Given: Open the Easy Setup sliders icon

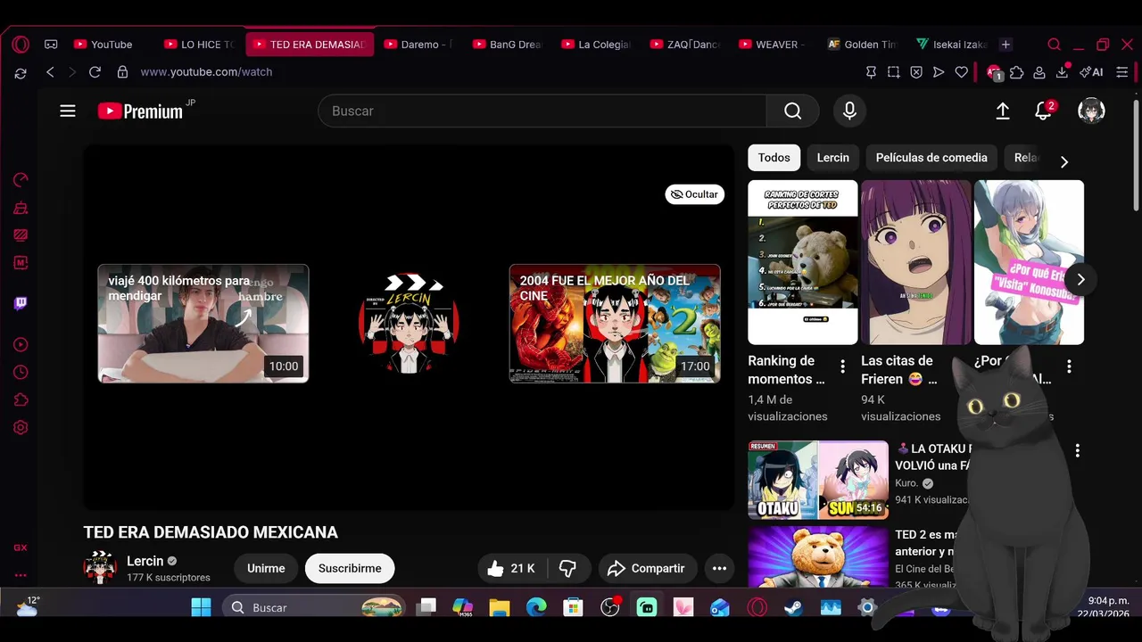Looking at the screenshot, I should click(x=1122, y=72).
